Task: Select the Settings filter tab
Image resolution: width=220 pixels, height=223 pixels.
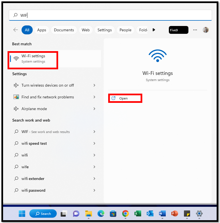Action: coord(105,30)
